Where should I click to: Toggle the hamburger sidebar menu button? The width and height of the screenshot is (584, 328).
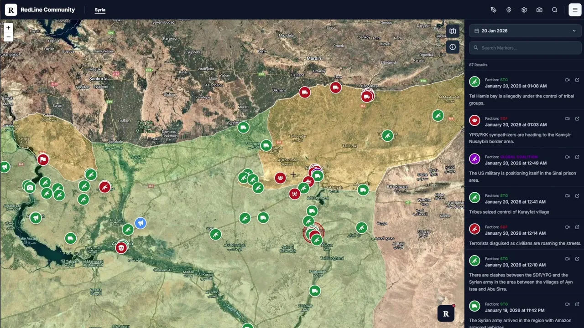point(575,10)
